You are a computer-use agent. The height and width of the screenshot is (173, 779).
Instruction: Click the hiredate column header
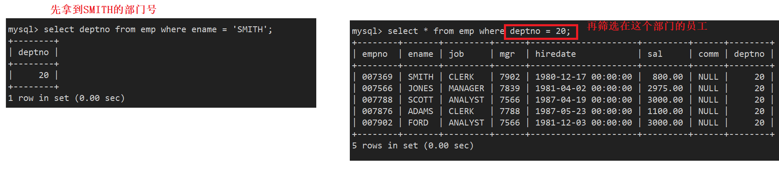point(555,54)
